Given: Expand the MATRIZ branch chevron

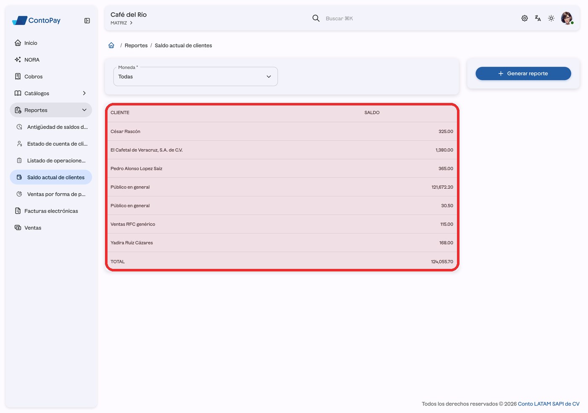Looking at the screenshot, I should tap(131, 23).
